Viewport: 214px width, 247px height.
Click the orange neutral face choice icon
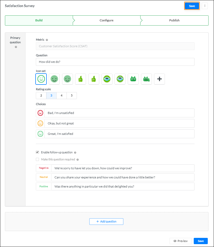point(40,123)
